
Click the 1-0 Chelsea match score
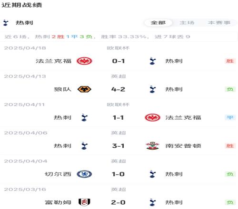tap(119, 174)
